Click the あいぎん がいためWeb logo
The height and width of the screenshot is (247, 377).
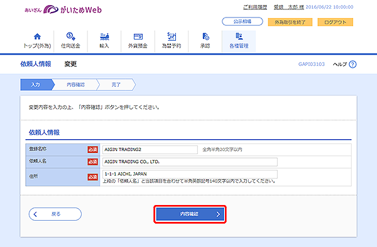63,9
